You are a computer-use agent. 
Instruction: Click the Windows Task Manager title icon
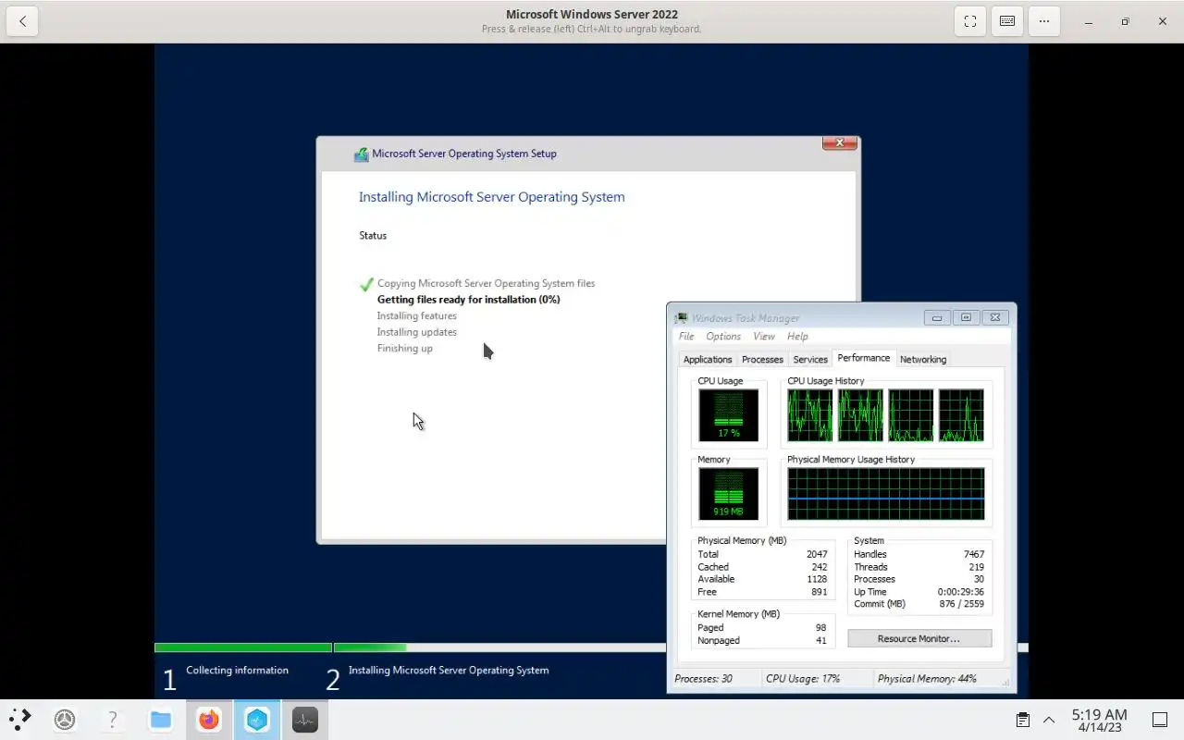point(682,317)
